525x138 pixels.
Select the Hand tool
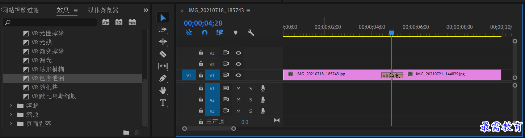tap(163, 90)
